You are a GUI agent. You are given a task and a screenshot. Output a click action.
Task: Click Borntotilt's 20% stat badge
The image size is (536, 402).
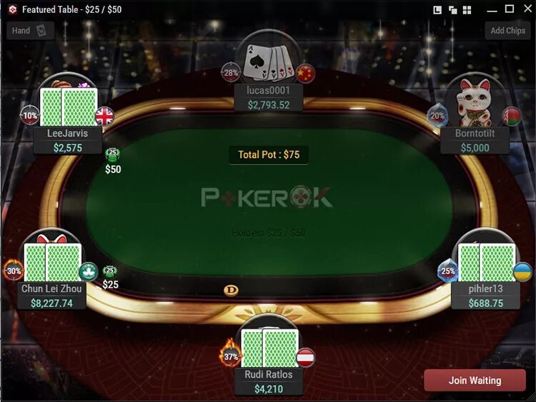tap(437, 116)
